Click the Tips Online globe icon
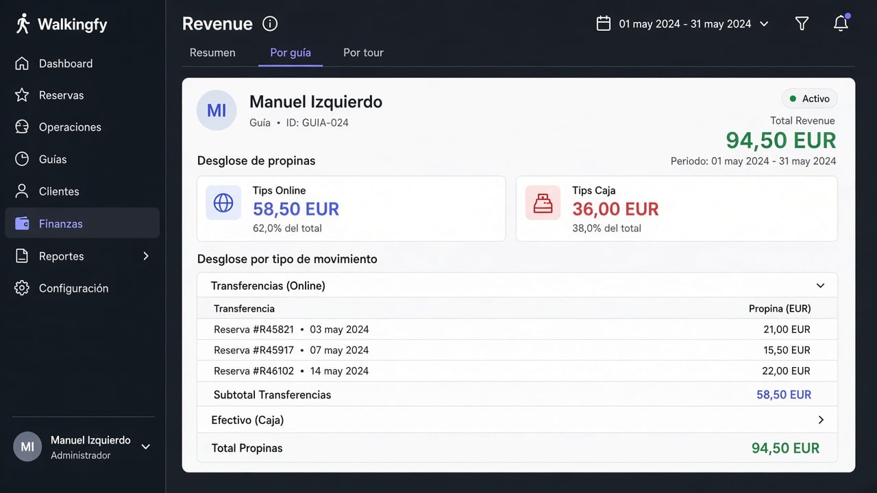This screenshot has height=493, width=877. pyautogui.click(x=223, y=203)
